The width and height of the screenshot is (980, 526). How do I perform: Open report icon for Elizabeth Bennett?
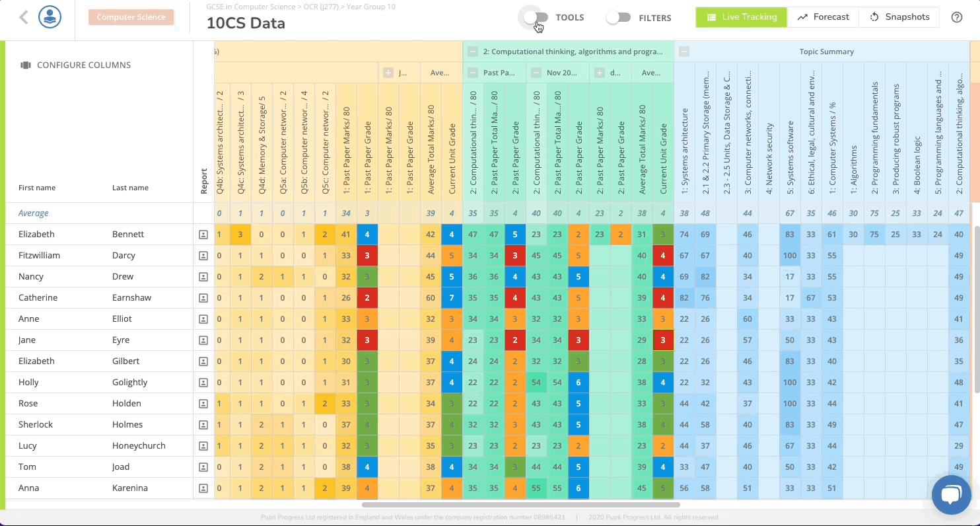(203, 235)
